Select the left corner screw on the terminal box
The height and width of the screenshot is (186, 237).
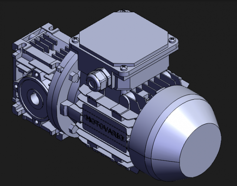(x=76, y=39)
